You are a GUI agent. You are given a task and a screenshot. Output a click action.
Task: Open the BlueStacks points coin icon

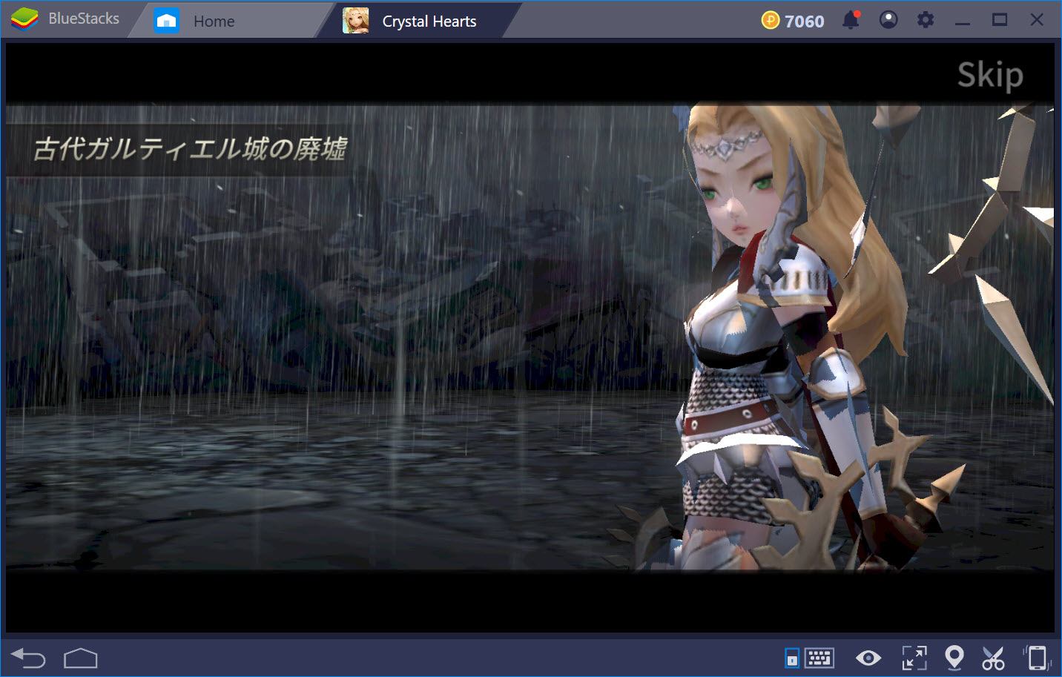pyautogui.click(x=771, y=21)
